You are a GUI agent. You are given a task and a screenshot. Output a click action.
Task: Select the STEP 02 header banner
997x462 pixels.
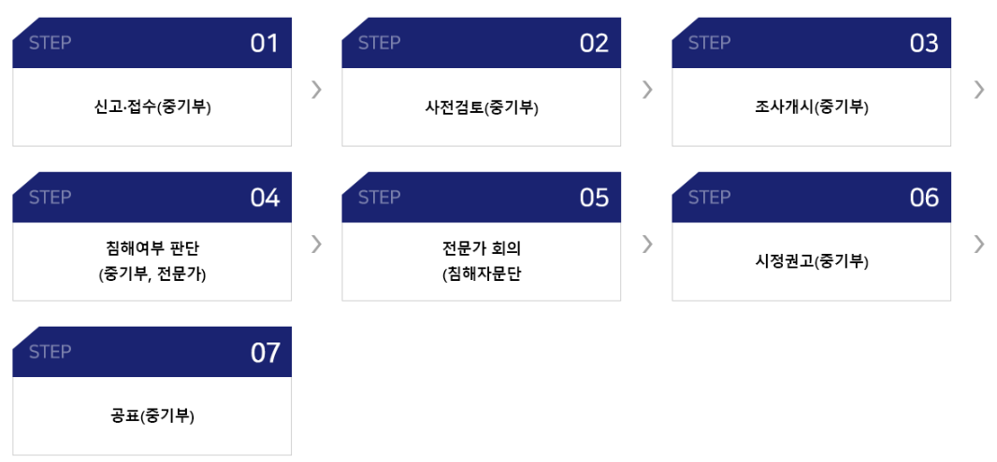pos(482,43)
